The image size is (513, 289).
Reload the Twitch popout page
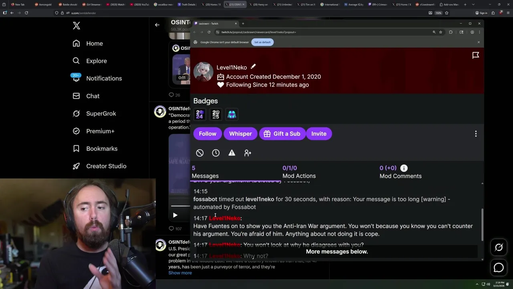point(209,32)
